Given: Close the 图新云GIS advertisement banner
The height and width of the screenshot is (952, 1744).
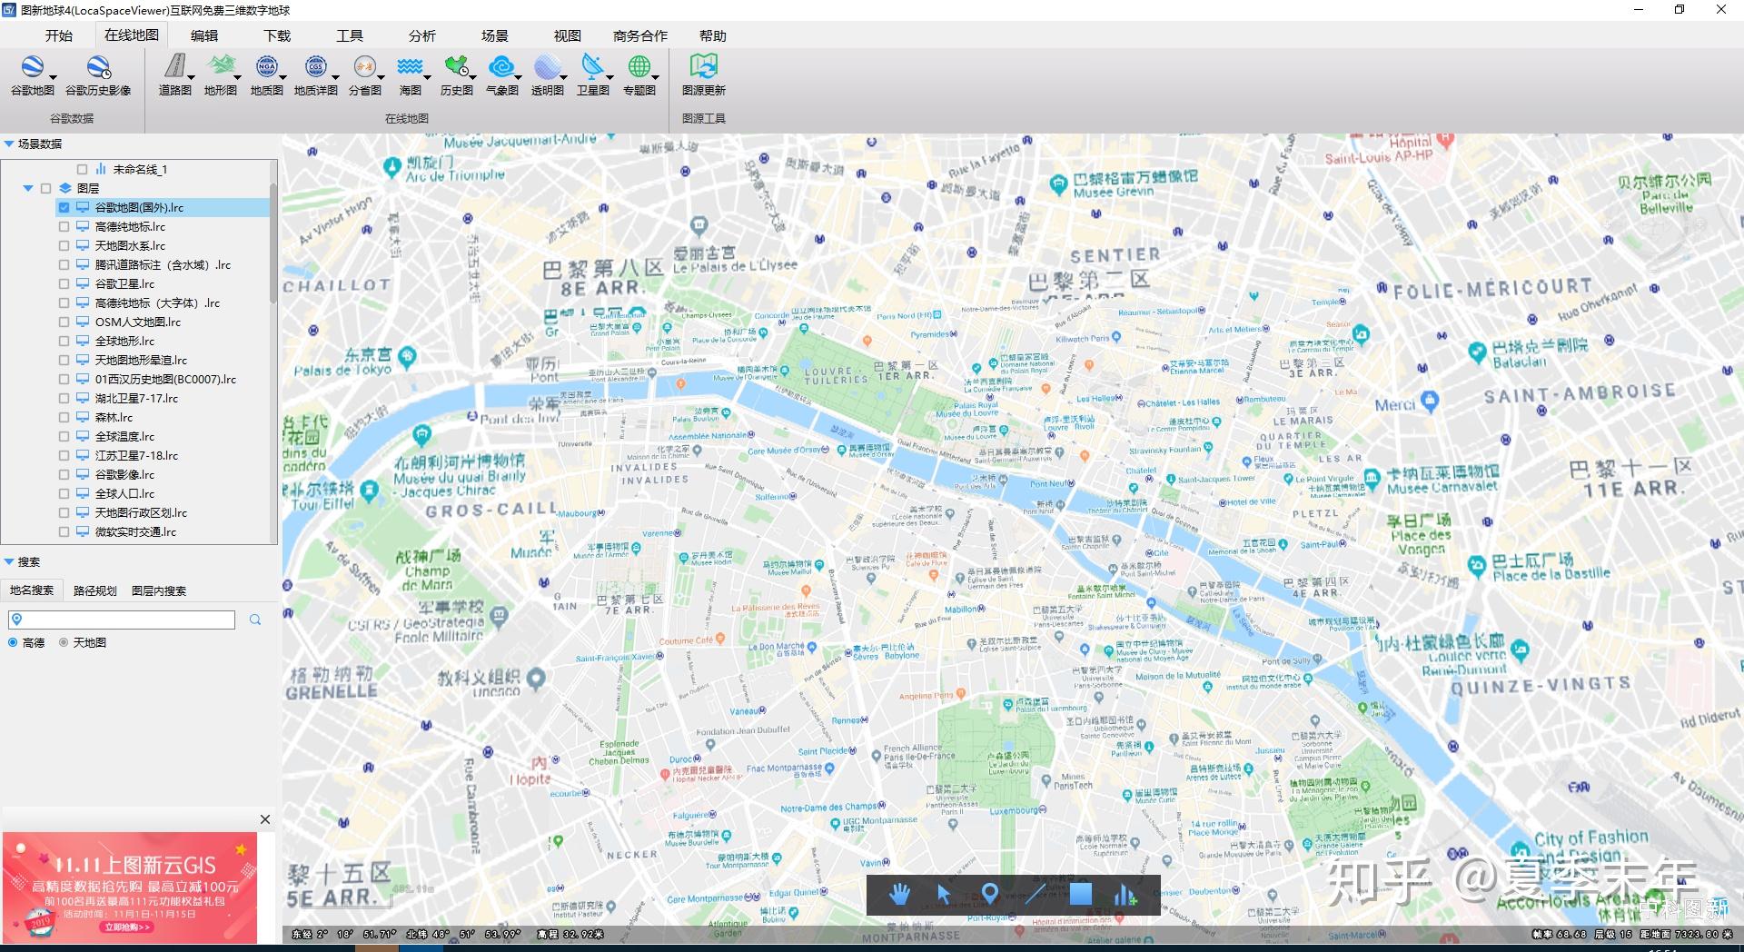Looking at the screenshot, I should [x=265, y=819].
